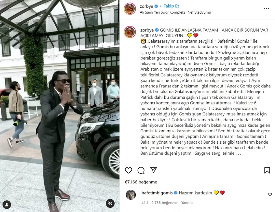Reply to comment via Yanıtla
The image size is (275, 212).
pyautogui.click(x=187, y=203)
